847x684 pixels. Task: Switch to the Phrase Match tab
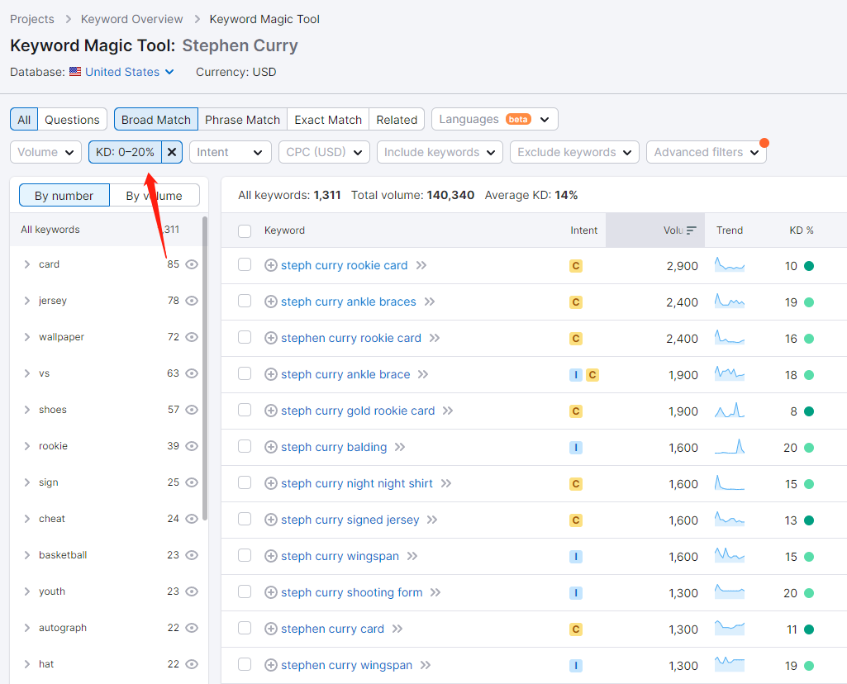point(242,119)
